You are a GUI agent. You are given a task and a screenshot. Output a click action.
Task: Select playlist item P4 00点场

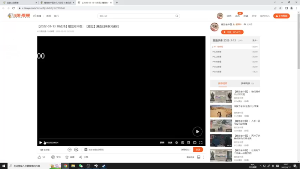pyautogui.click(x=235, y=62)
